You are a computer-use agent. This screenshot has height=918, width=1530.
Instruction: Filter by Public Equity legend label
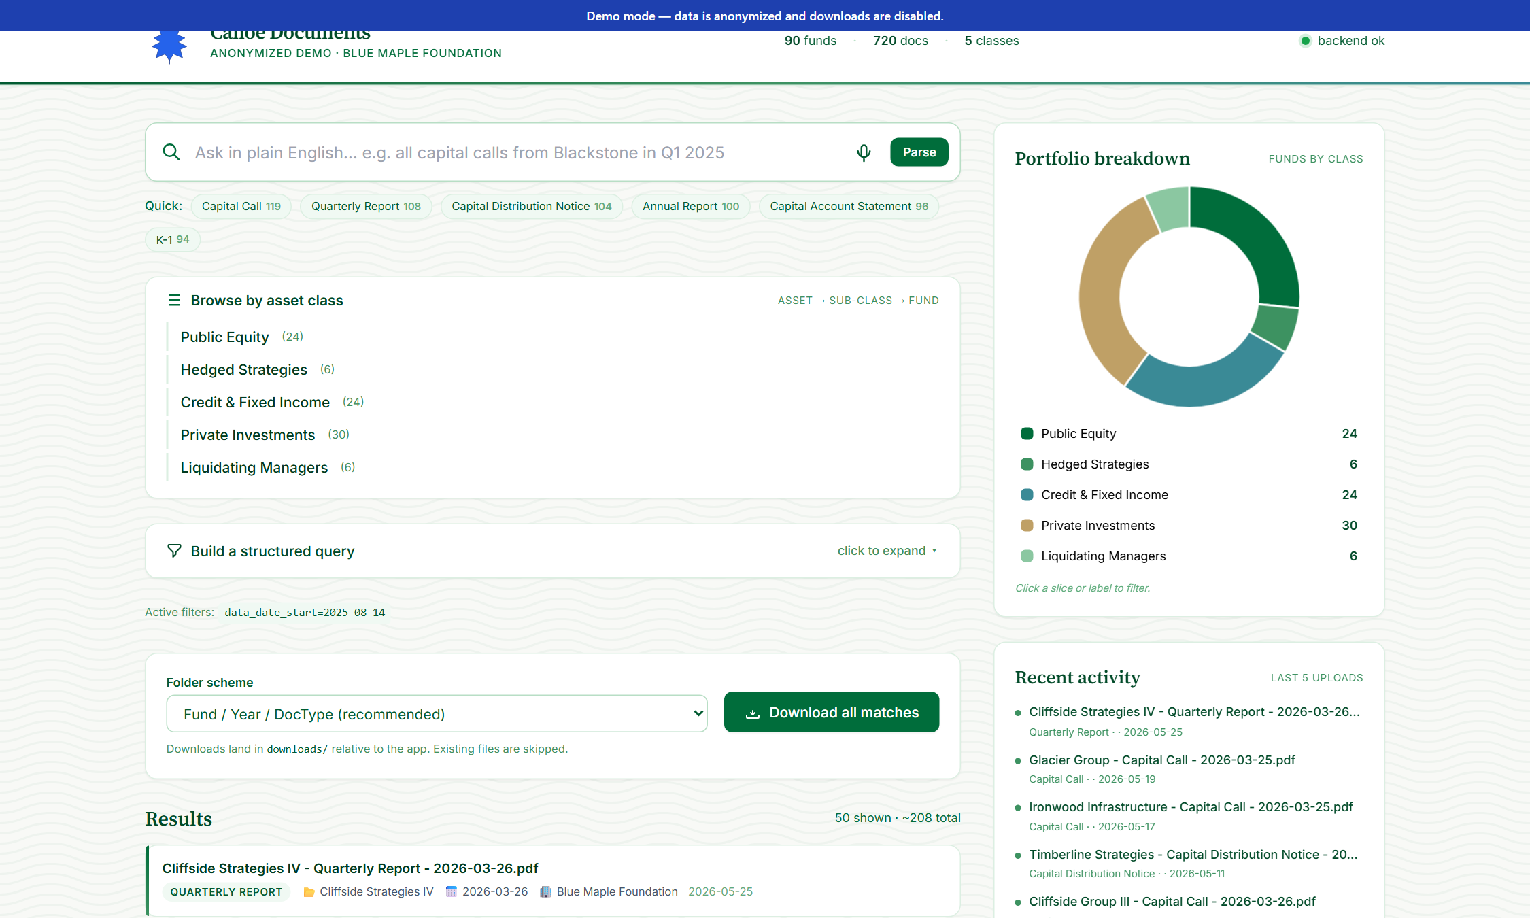point(1078,434)
